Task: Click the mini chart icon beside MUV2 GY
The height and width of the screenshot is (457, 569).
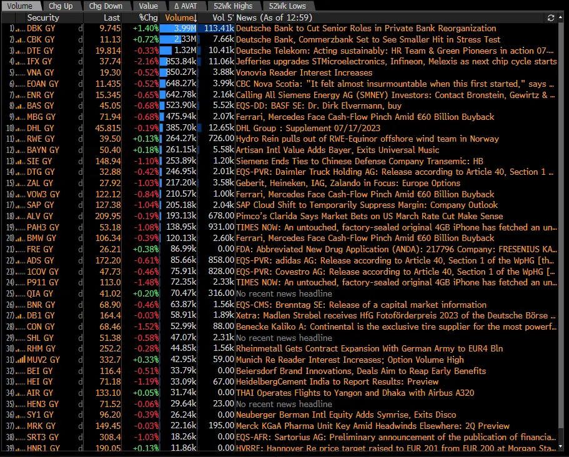Action: [x=19, y=360]
